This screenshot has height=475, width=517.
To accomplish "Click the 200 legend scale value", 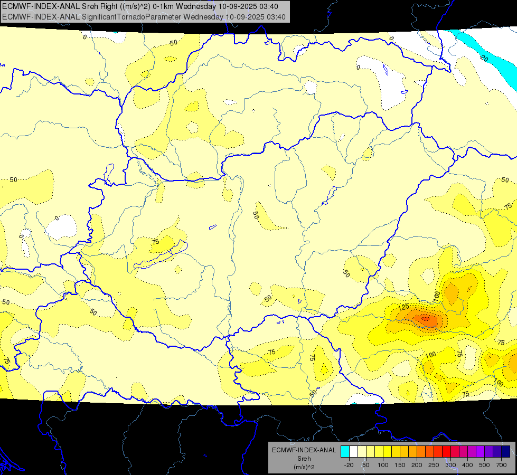I will click(417, 465).
